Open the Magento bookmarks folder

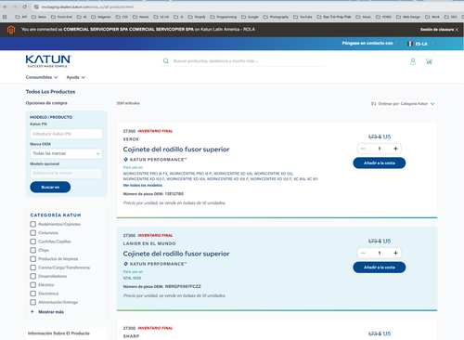pyautogui.click(x=101, y=17)
